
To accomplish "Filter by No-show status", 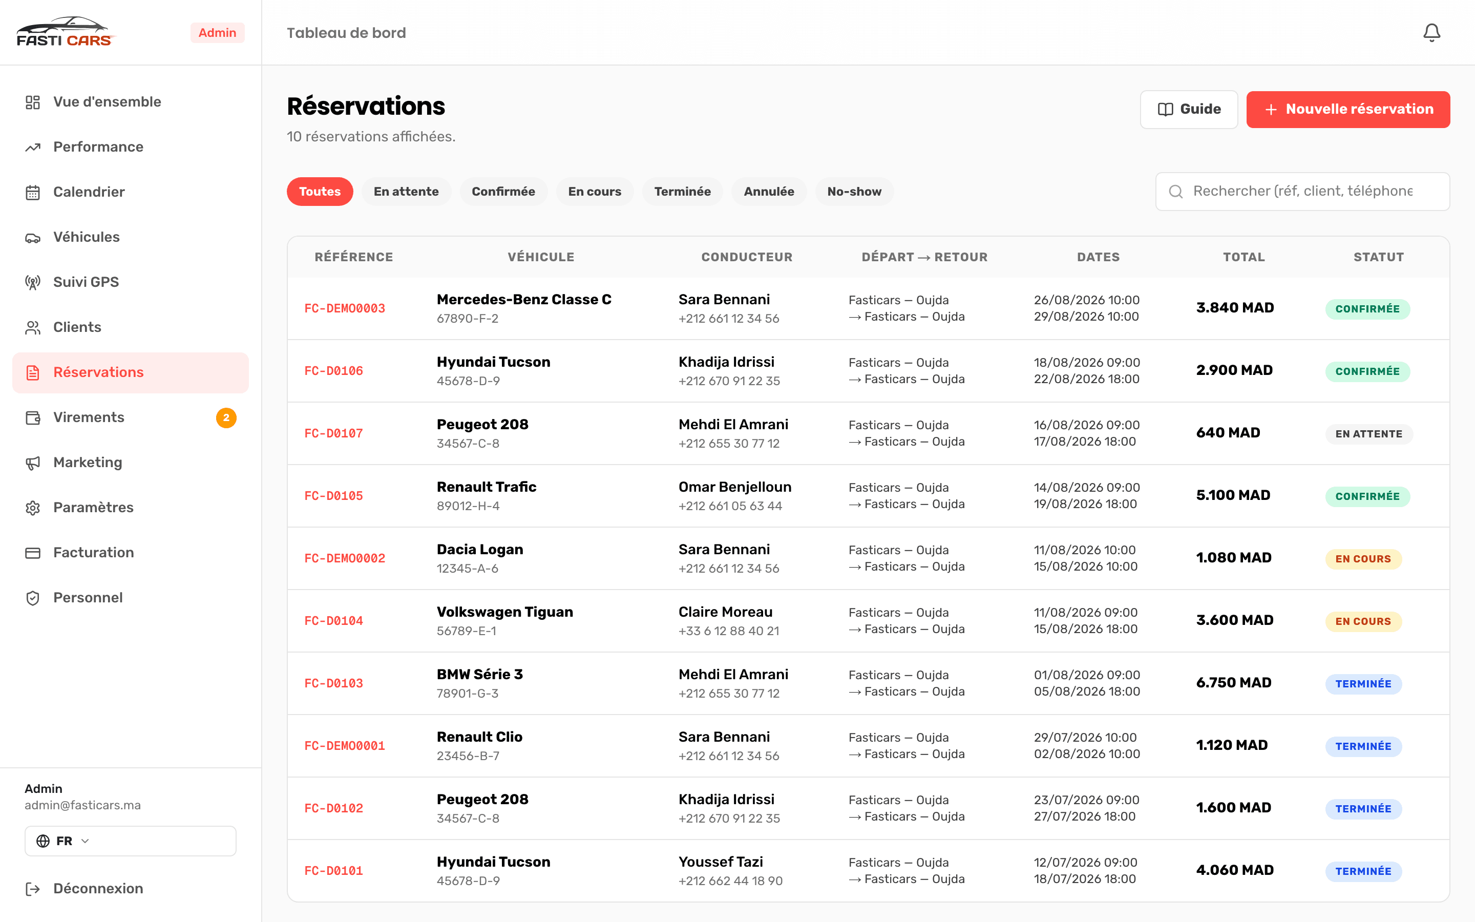I will pyautogui.click(x=854, y=192).
